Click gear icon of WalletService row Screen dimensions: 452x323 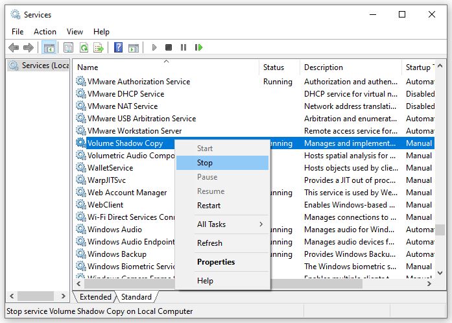tap(81, 167)
